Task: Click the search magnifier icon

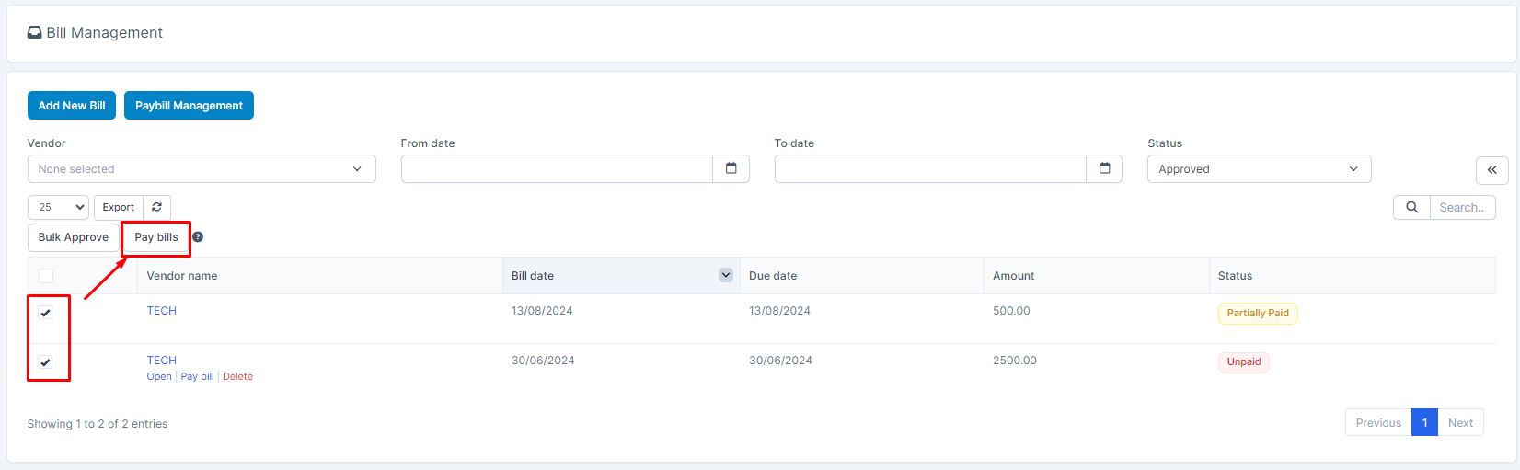Action: pyautogui.click(x=1411, y=208)
